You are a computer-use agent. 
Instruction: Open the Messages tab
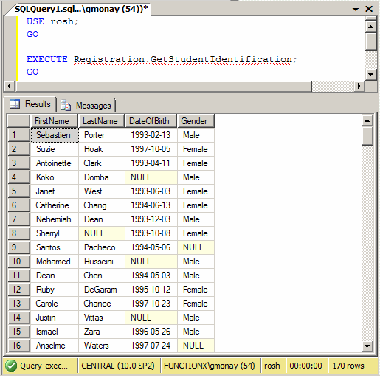tap(86, 106)
